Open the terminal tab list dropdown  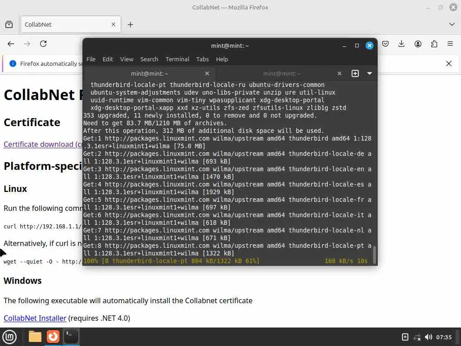370,73
